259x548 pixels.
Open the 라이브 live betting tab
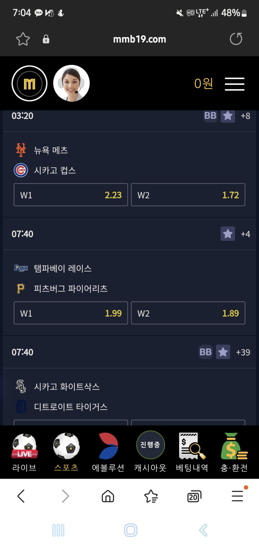(x=24, y=452)
